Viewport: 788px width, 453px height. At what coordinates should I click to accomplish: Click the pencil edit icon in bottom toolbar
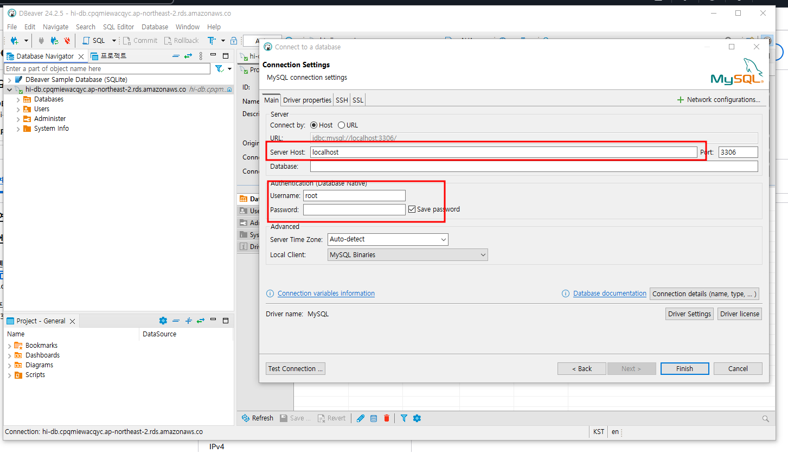[360, 418]
